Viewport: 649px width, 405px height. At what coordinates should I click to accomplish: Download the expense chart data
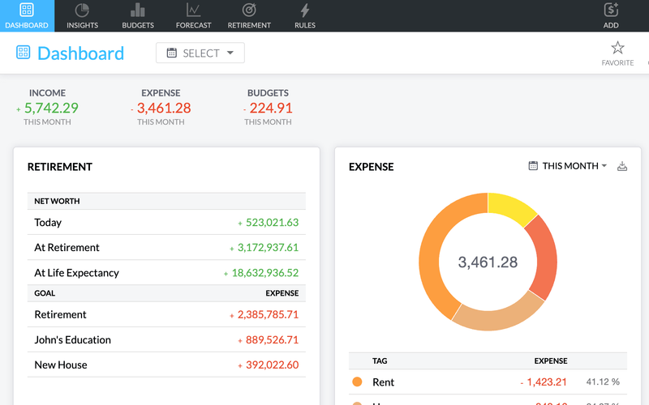pos(622,166)
